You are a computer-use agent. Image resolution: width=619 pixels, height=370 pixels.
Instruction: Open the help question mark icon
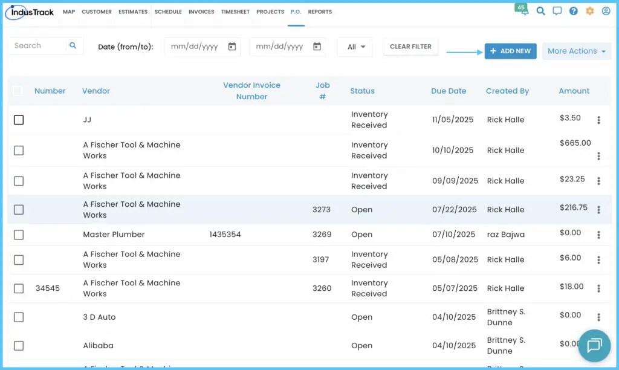[573, 11]
